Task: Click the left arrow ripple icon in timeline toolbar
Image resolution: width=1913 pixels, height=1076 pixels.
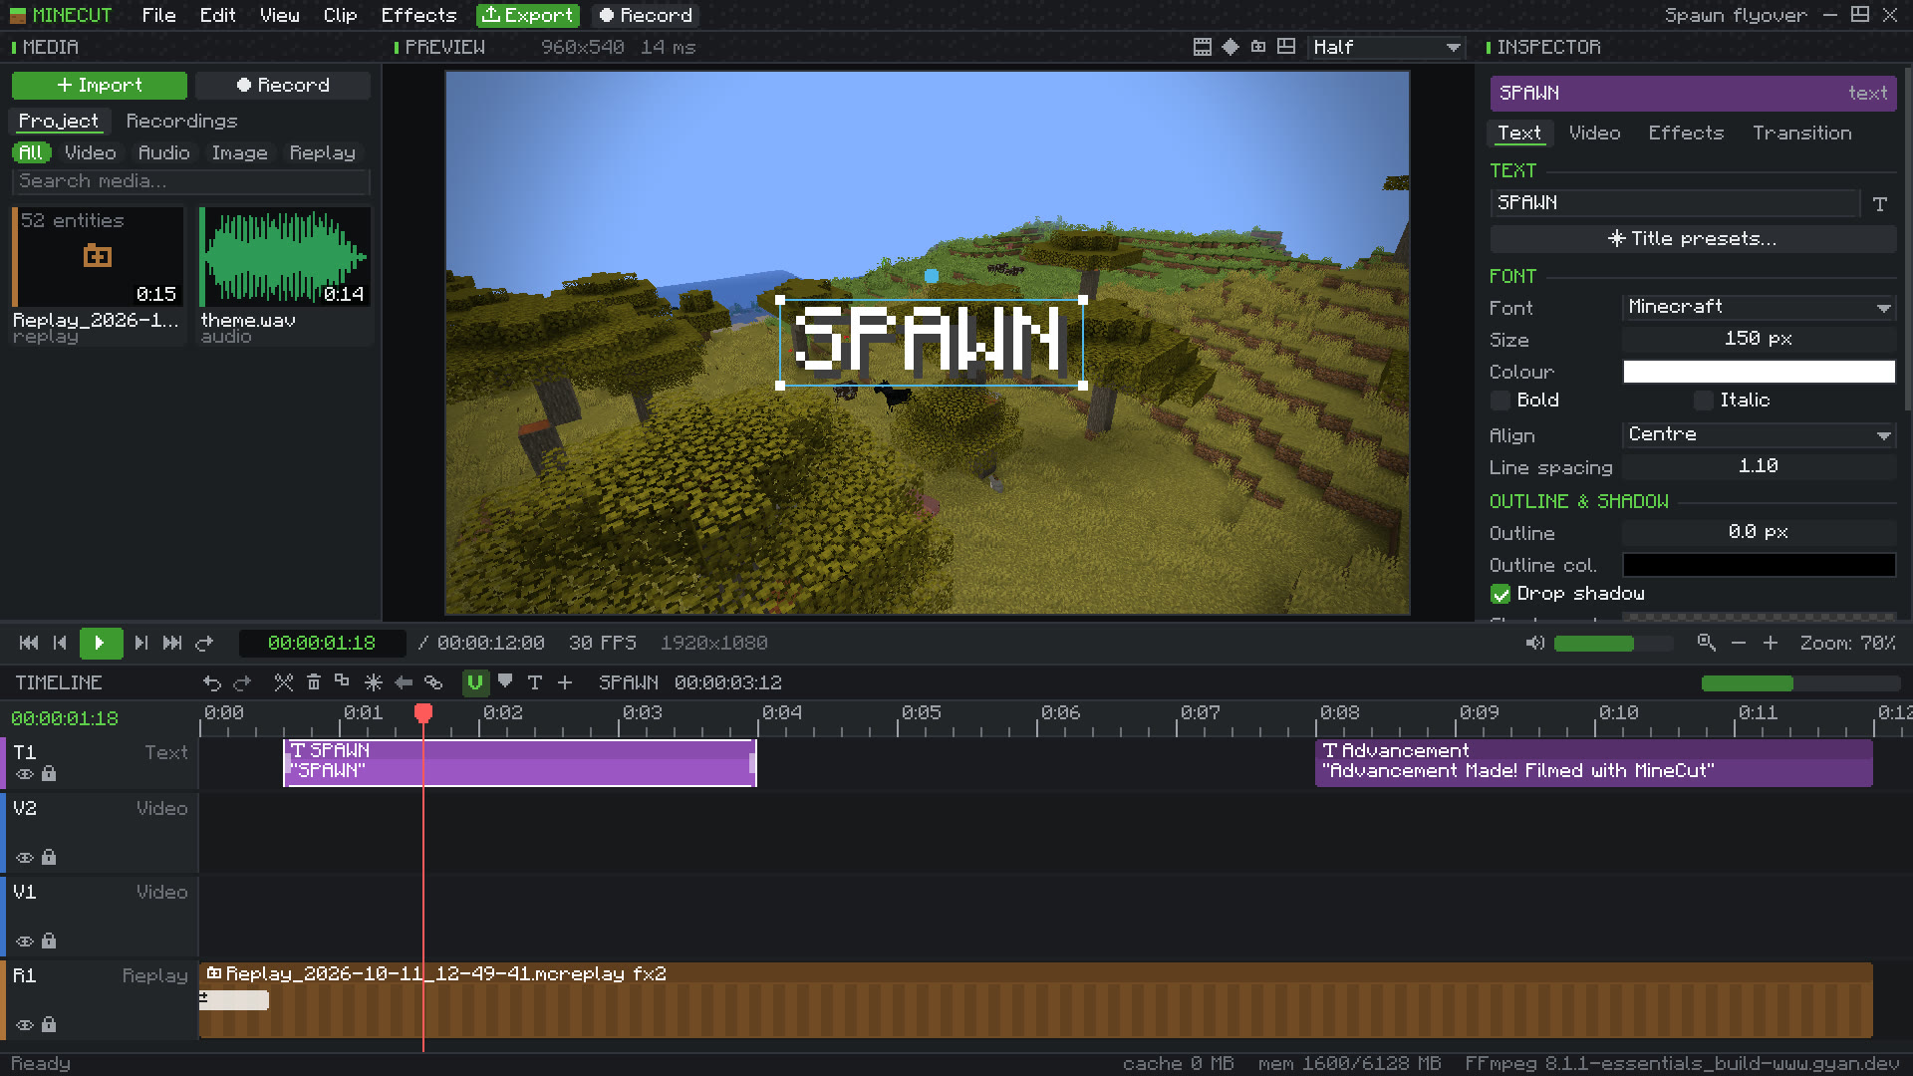Action: point(404,682)
